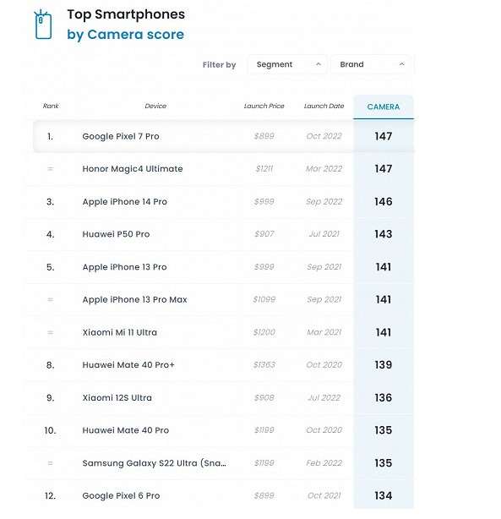This screenshot has width=501, height=519.
Task: Open the Huawei P50 Pro entry
Action: tap(116, 234)
